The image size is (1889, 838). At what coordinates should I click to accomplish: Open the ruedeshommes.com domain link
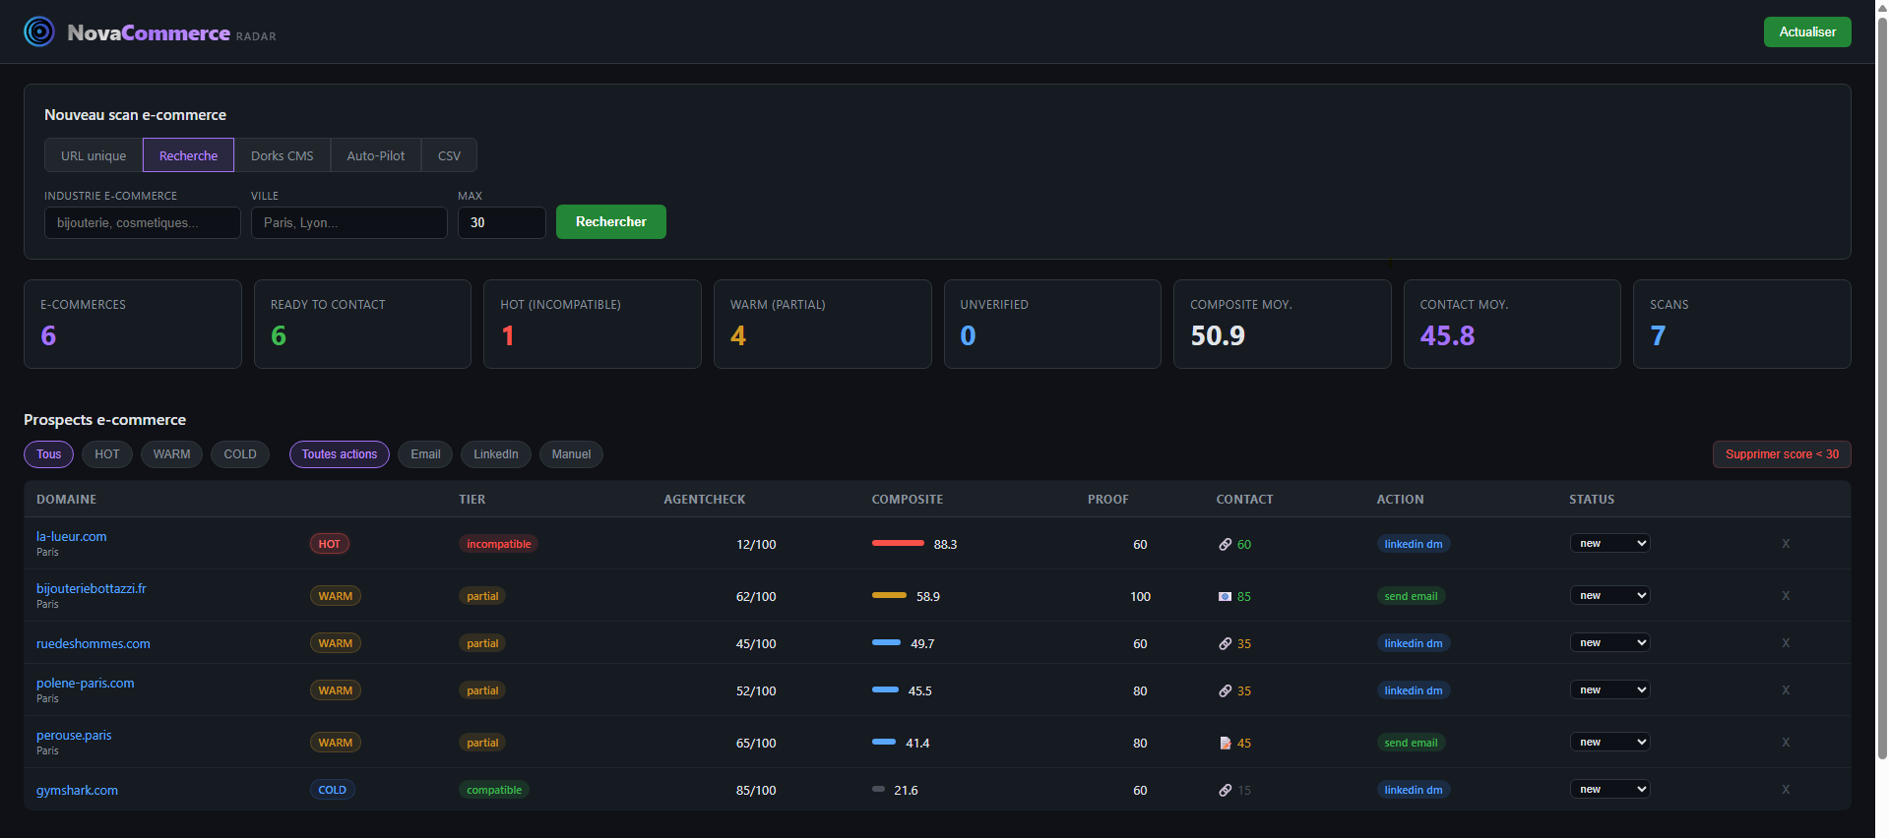(x=93, y=644)
